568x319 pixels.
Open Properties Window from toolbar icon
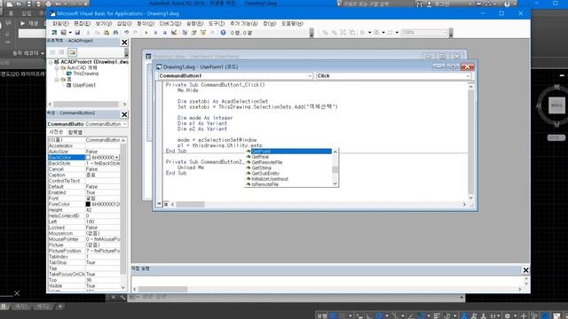point(193,33)
